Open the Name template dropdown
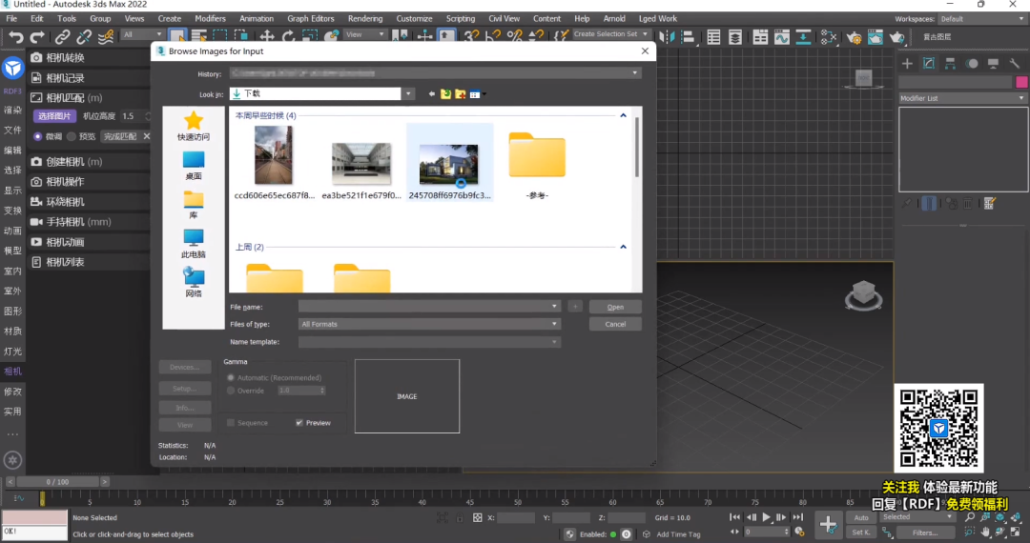The height and width of the screenshot is (543, 1030). click(x=554, y=342)
